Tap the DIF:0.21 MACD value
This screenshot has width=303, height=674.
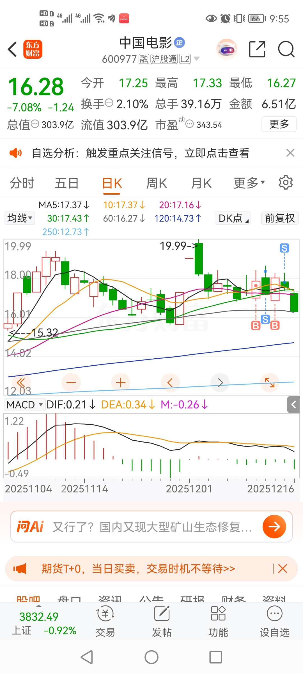pyautogui.click(x=71, y=405)
